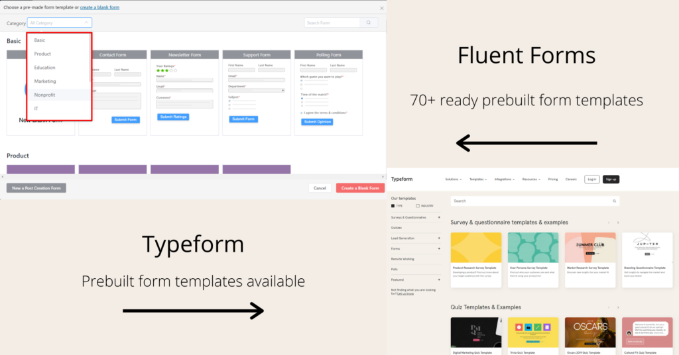Click Submit Ratings in Newsletter Form preview
The height and width of the screenshot is (355, 679).
(173, 117)
